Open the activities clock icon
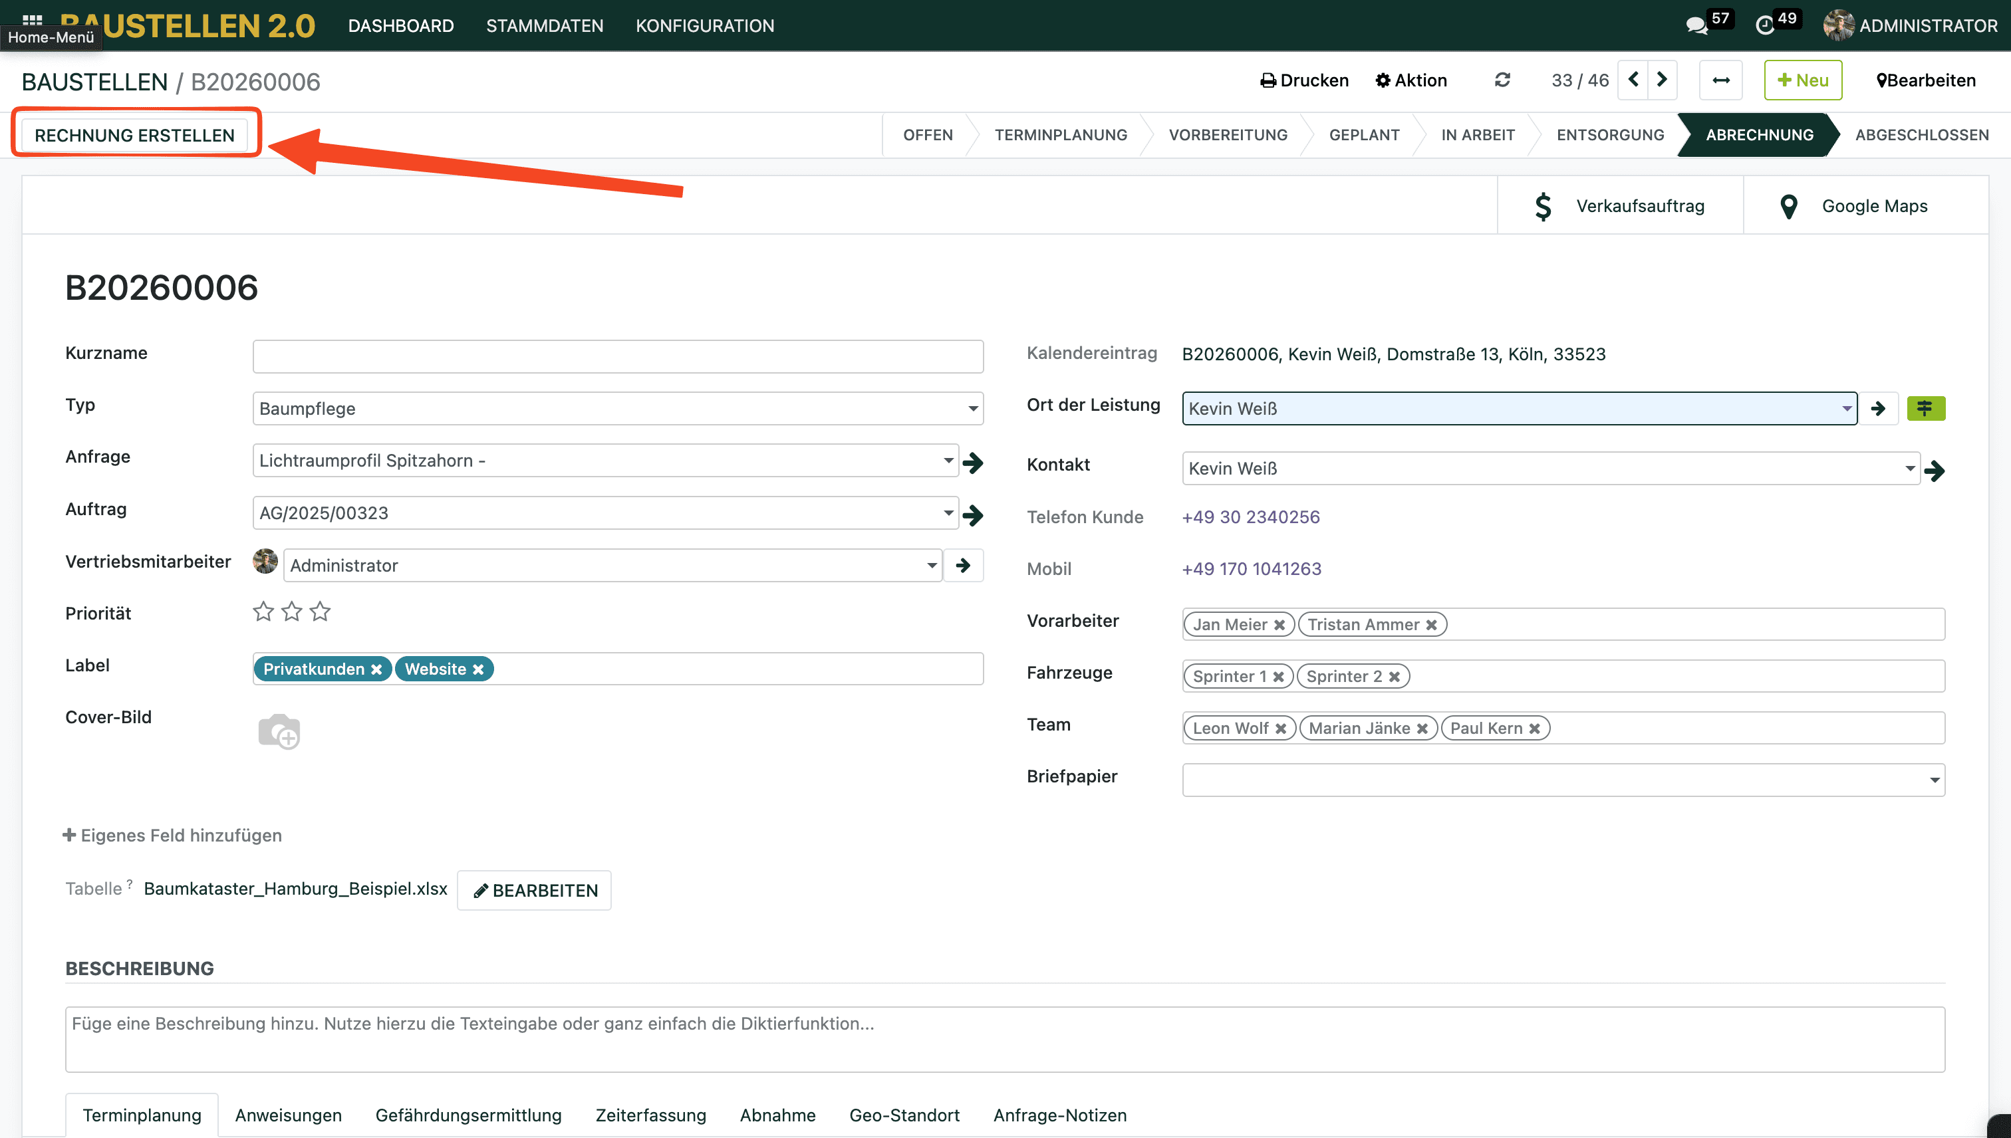The height and width of the screenshot is (1138, 2011). (x=1765, y=26)
